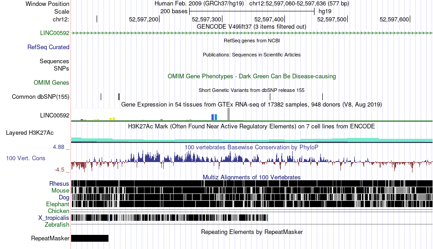Select the X_tropicalis alignment row label
Image resolution: width=433 pixels, height=249 pixels.
click(x=54, y=218)
